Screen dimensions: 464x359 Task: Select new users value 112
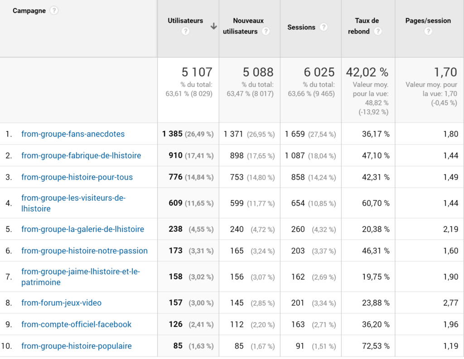click(x=237, y=325)
